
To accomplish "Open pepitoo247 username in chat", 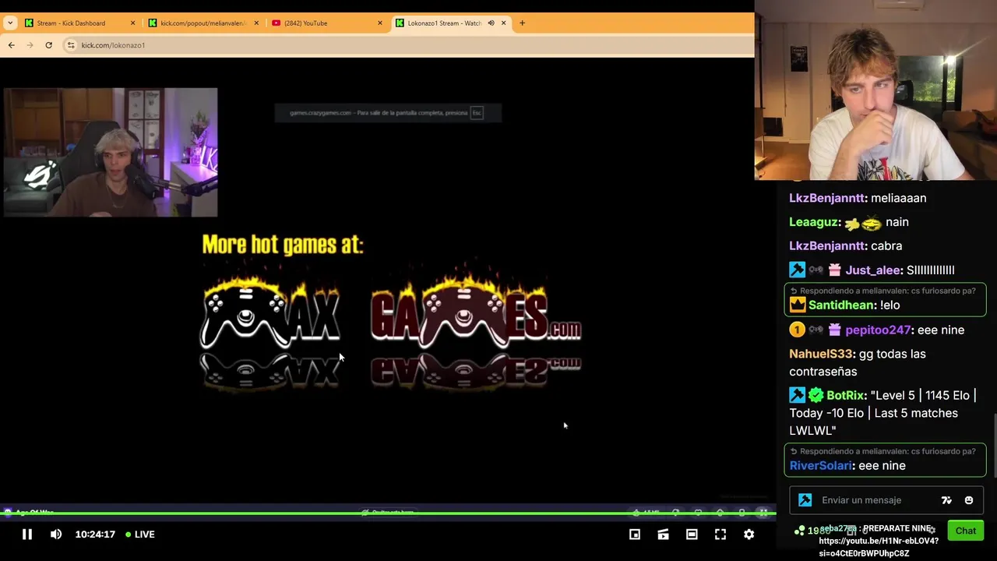I will tap(878, 330).
